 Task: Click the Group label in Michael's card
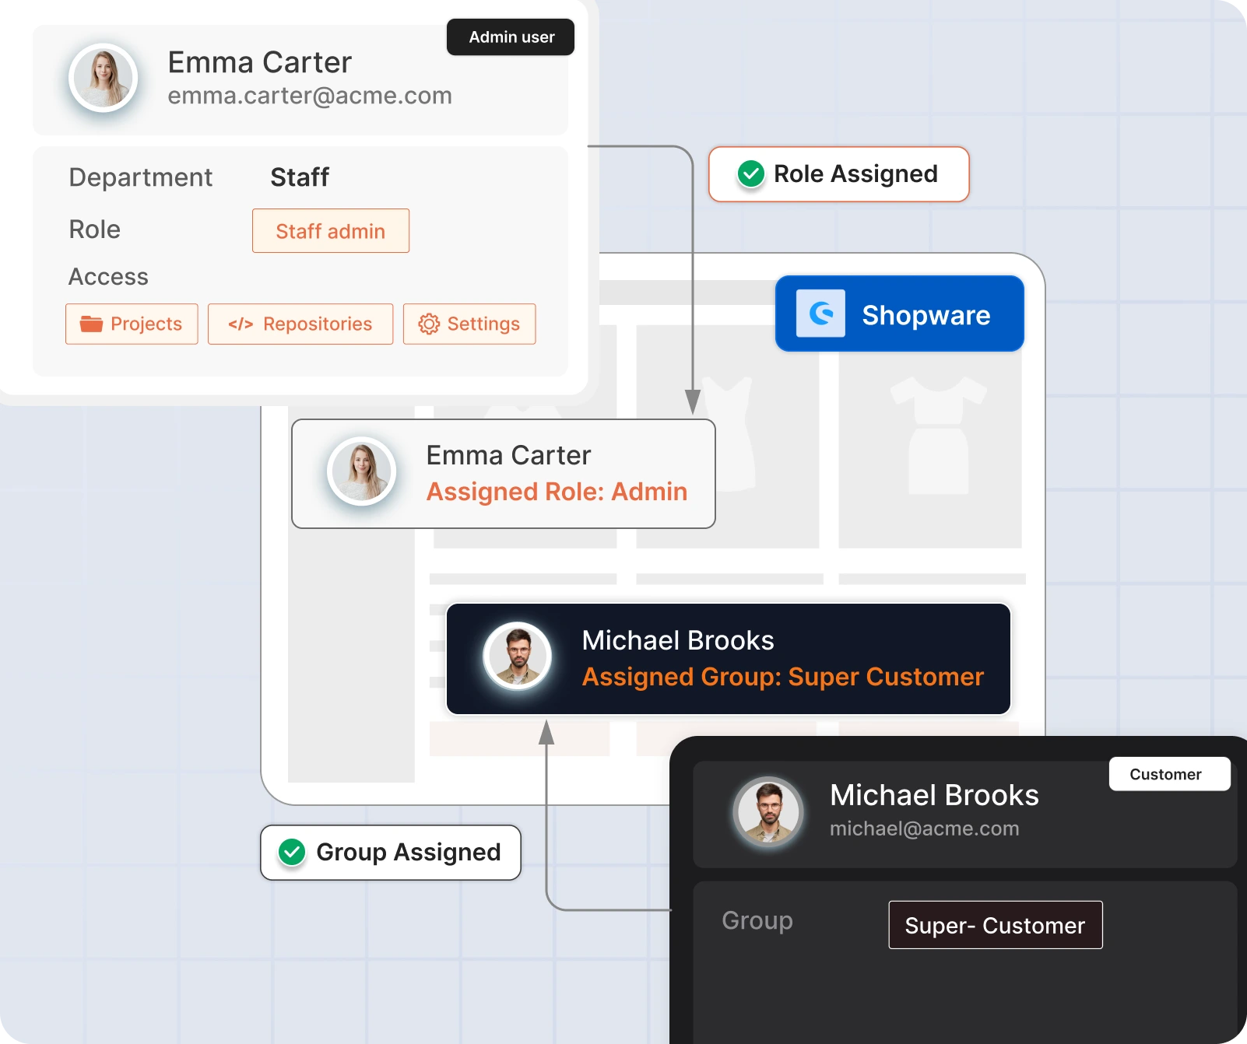(757, 921)
